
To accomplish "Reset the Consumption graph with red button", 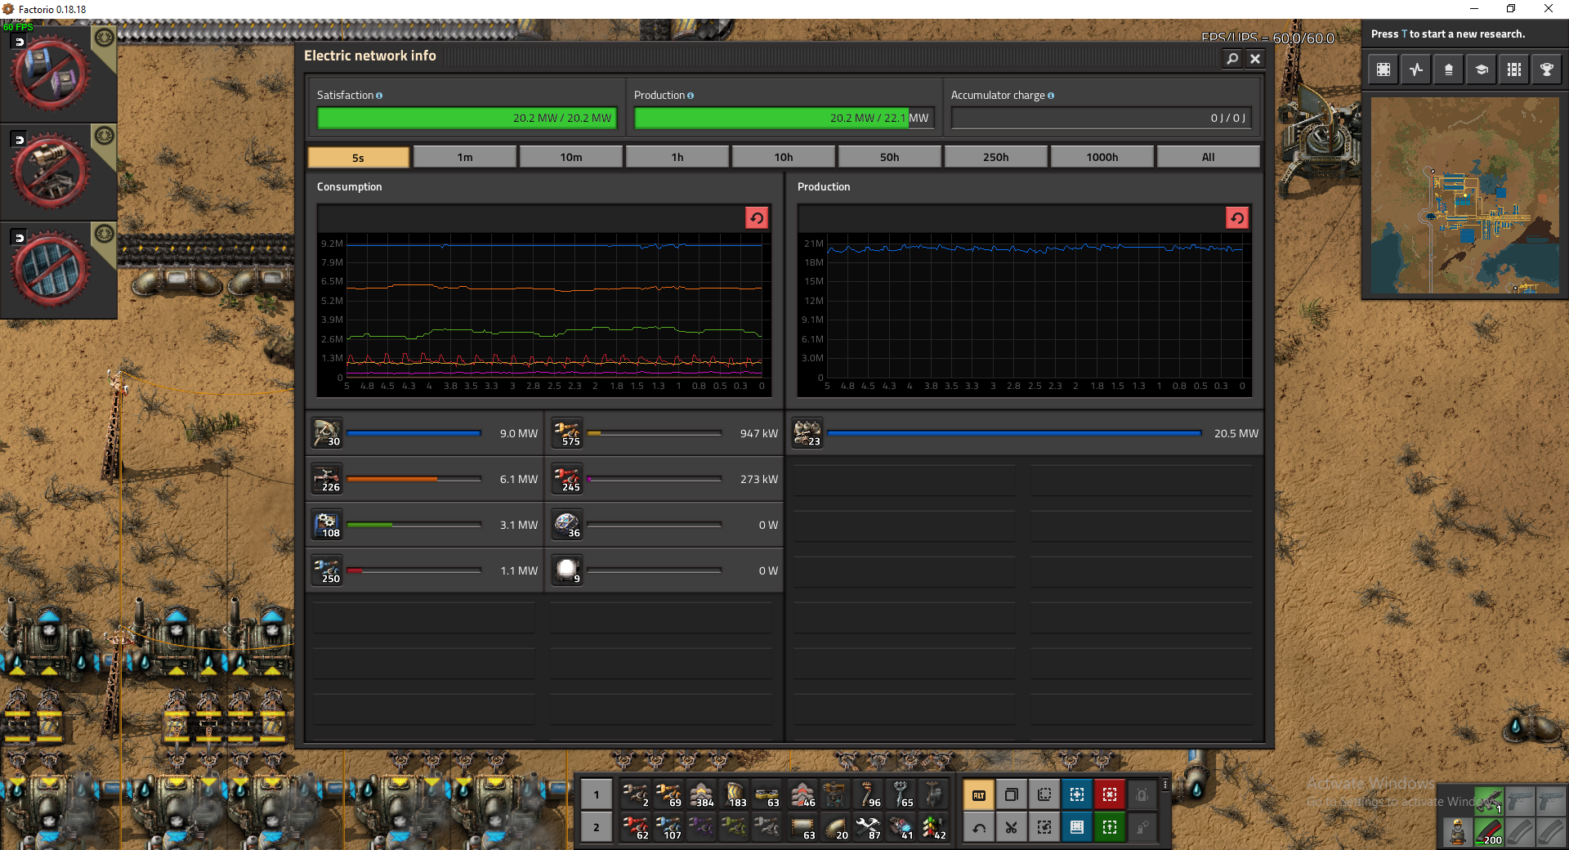I will (757, 217).
